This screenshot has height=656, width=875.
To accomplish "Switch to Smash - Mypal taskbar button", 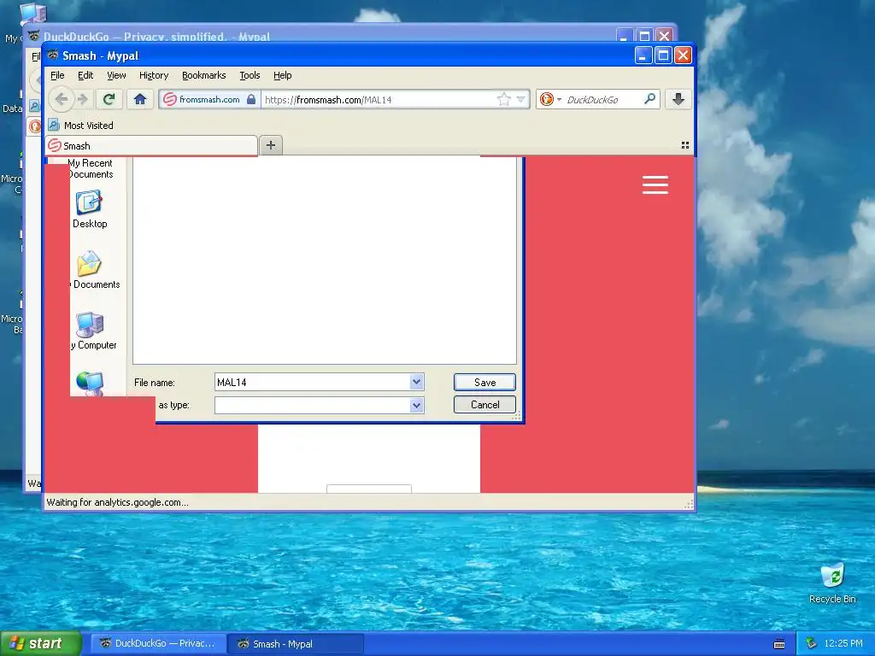I will coord(296,644).
